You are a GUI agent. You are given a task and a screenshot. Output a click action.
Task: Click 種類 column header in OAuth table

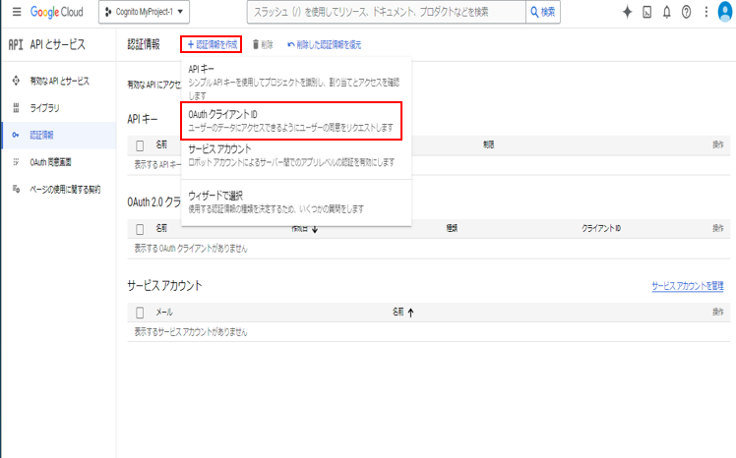coord(452,229)
